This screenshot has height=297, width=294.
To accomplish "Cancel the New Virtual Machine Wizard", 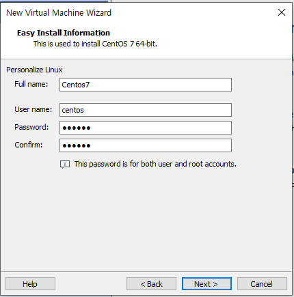I will point(262,284).
